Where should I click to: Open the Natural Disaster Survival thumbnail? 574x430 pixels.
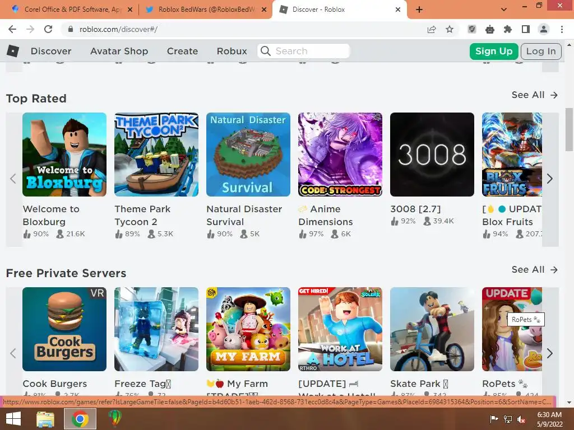248,155
